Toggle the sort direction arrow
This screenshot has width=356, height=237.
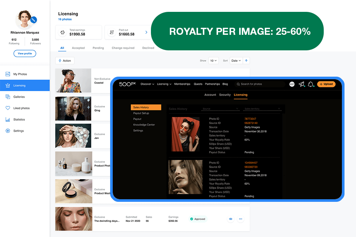(246, 61)
